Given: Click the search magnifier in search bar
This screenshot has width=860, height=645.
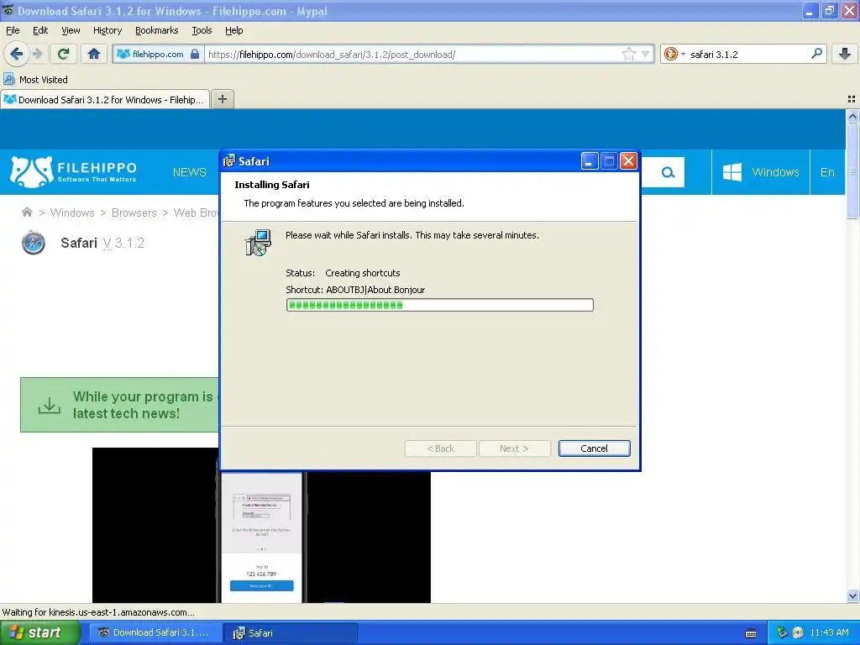Looking at the screenshot, I should pyautogui.click(x=816, y=53).
